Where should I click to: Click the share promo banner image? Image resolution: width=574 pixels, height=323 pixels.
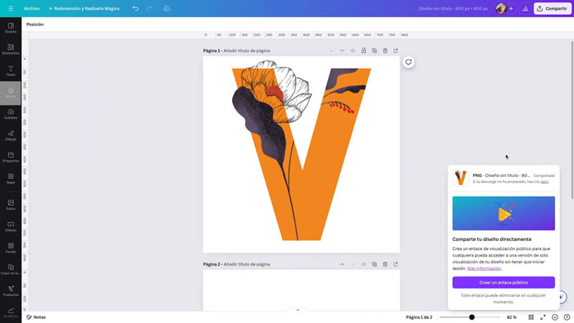(503, 213)
